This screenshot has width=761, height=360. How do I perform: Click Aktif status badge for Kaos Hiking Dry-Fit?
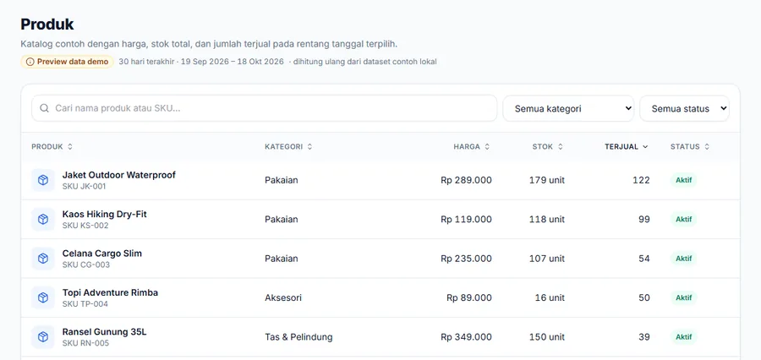point(683,220)
